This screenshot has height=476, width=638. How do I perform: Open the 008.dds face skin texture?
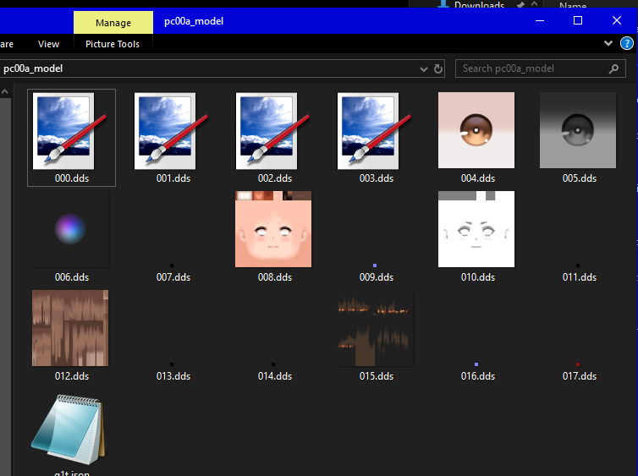273,229
